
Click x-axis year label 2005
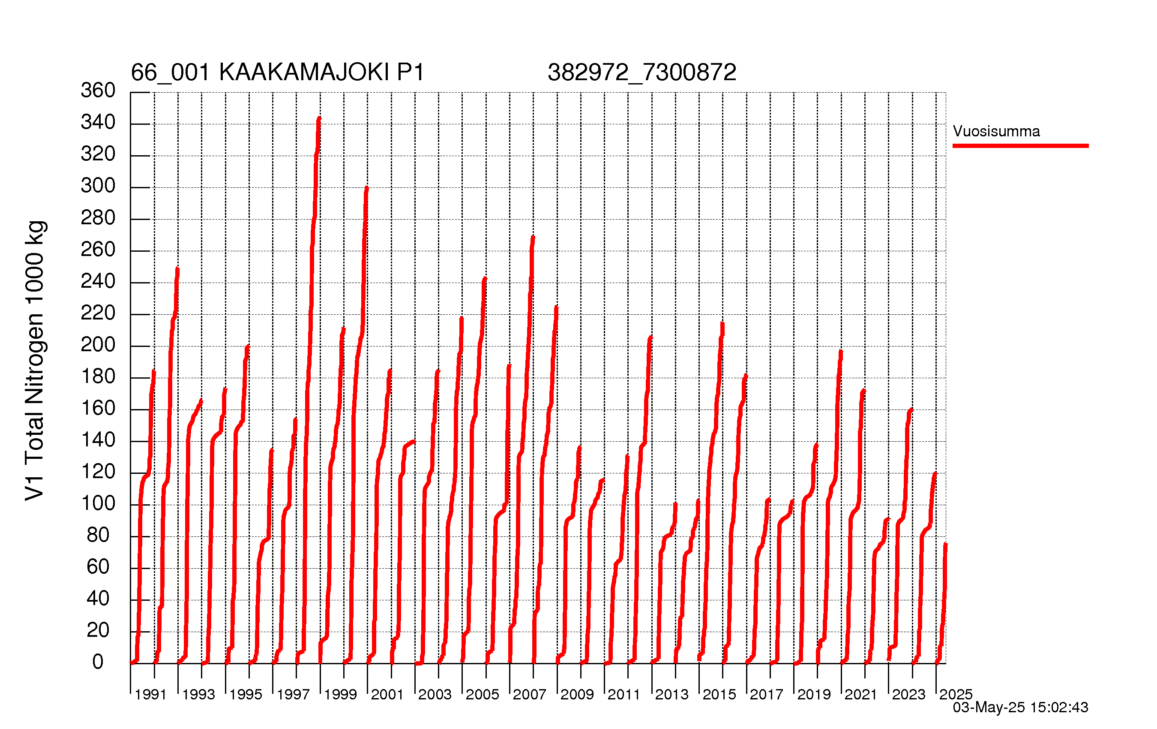coord(483,694)
